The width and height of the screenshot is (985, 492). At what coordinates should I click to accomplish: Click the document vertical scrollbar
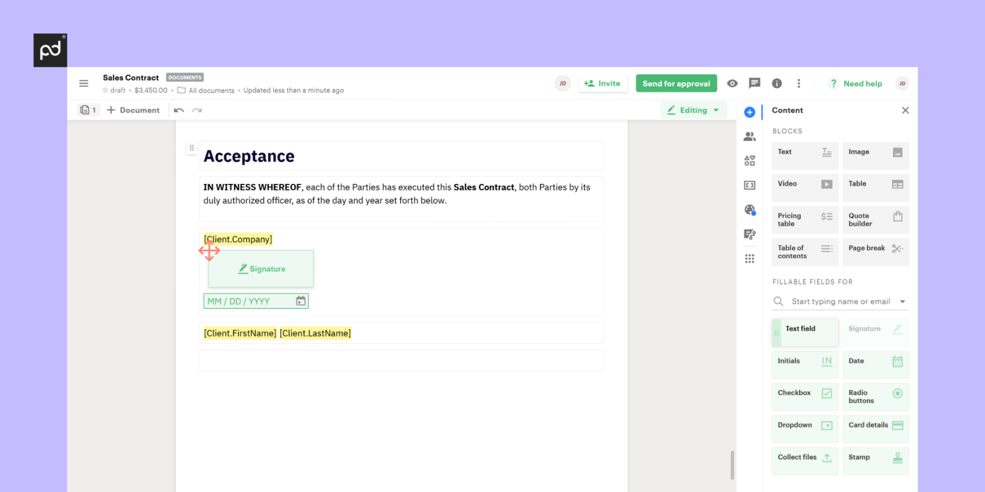[732, 465]
